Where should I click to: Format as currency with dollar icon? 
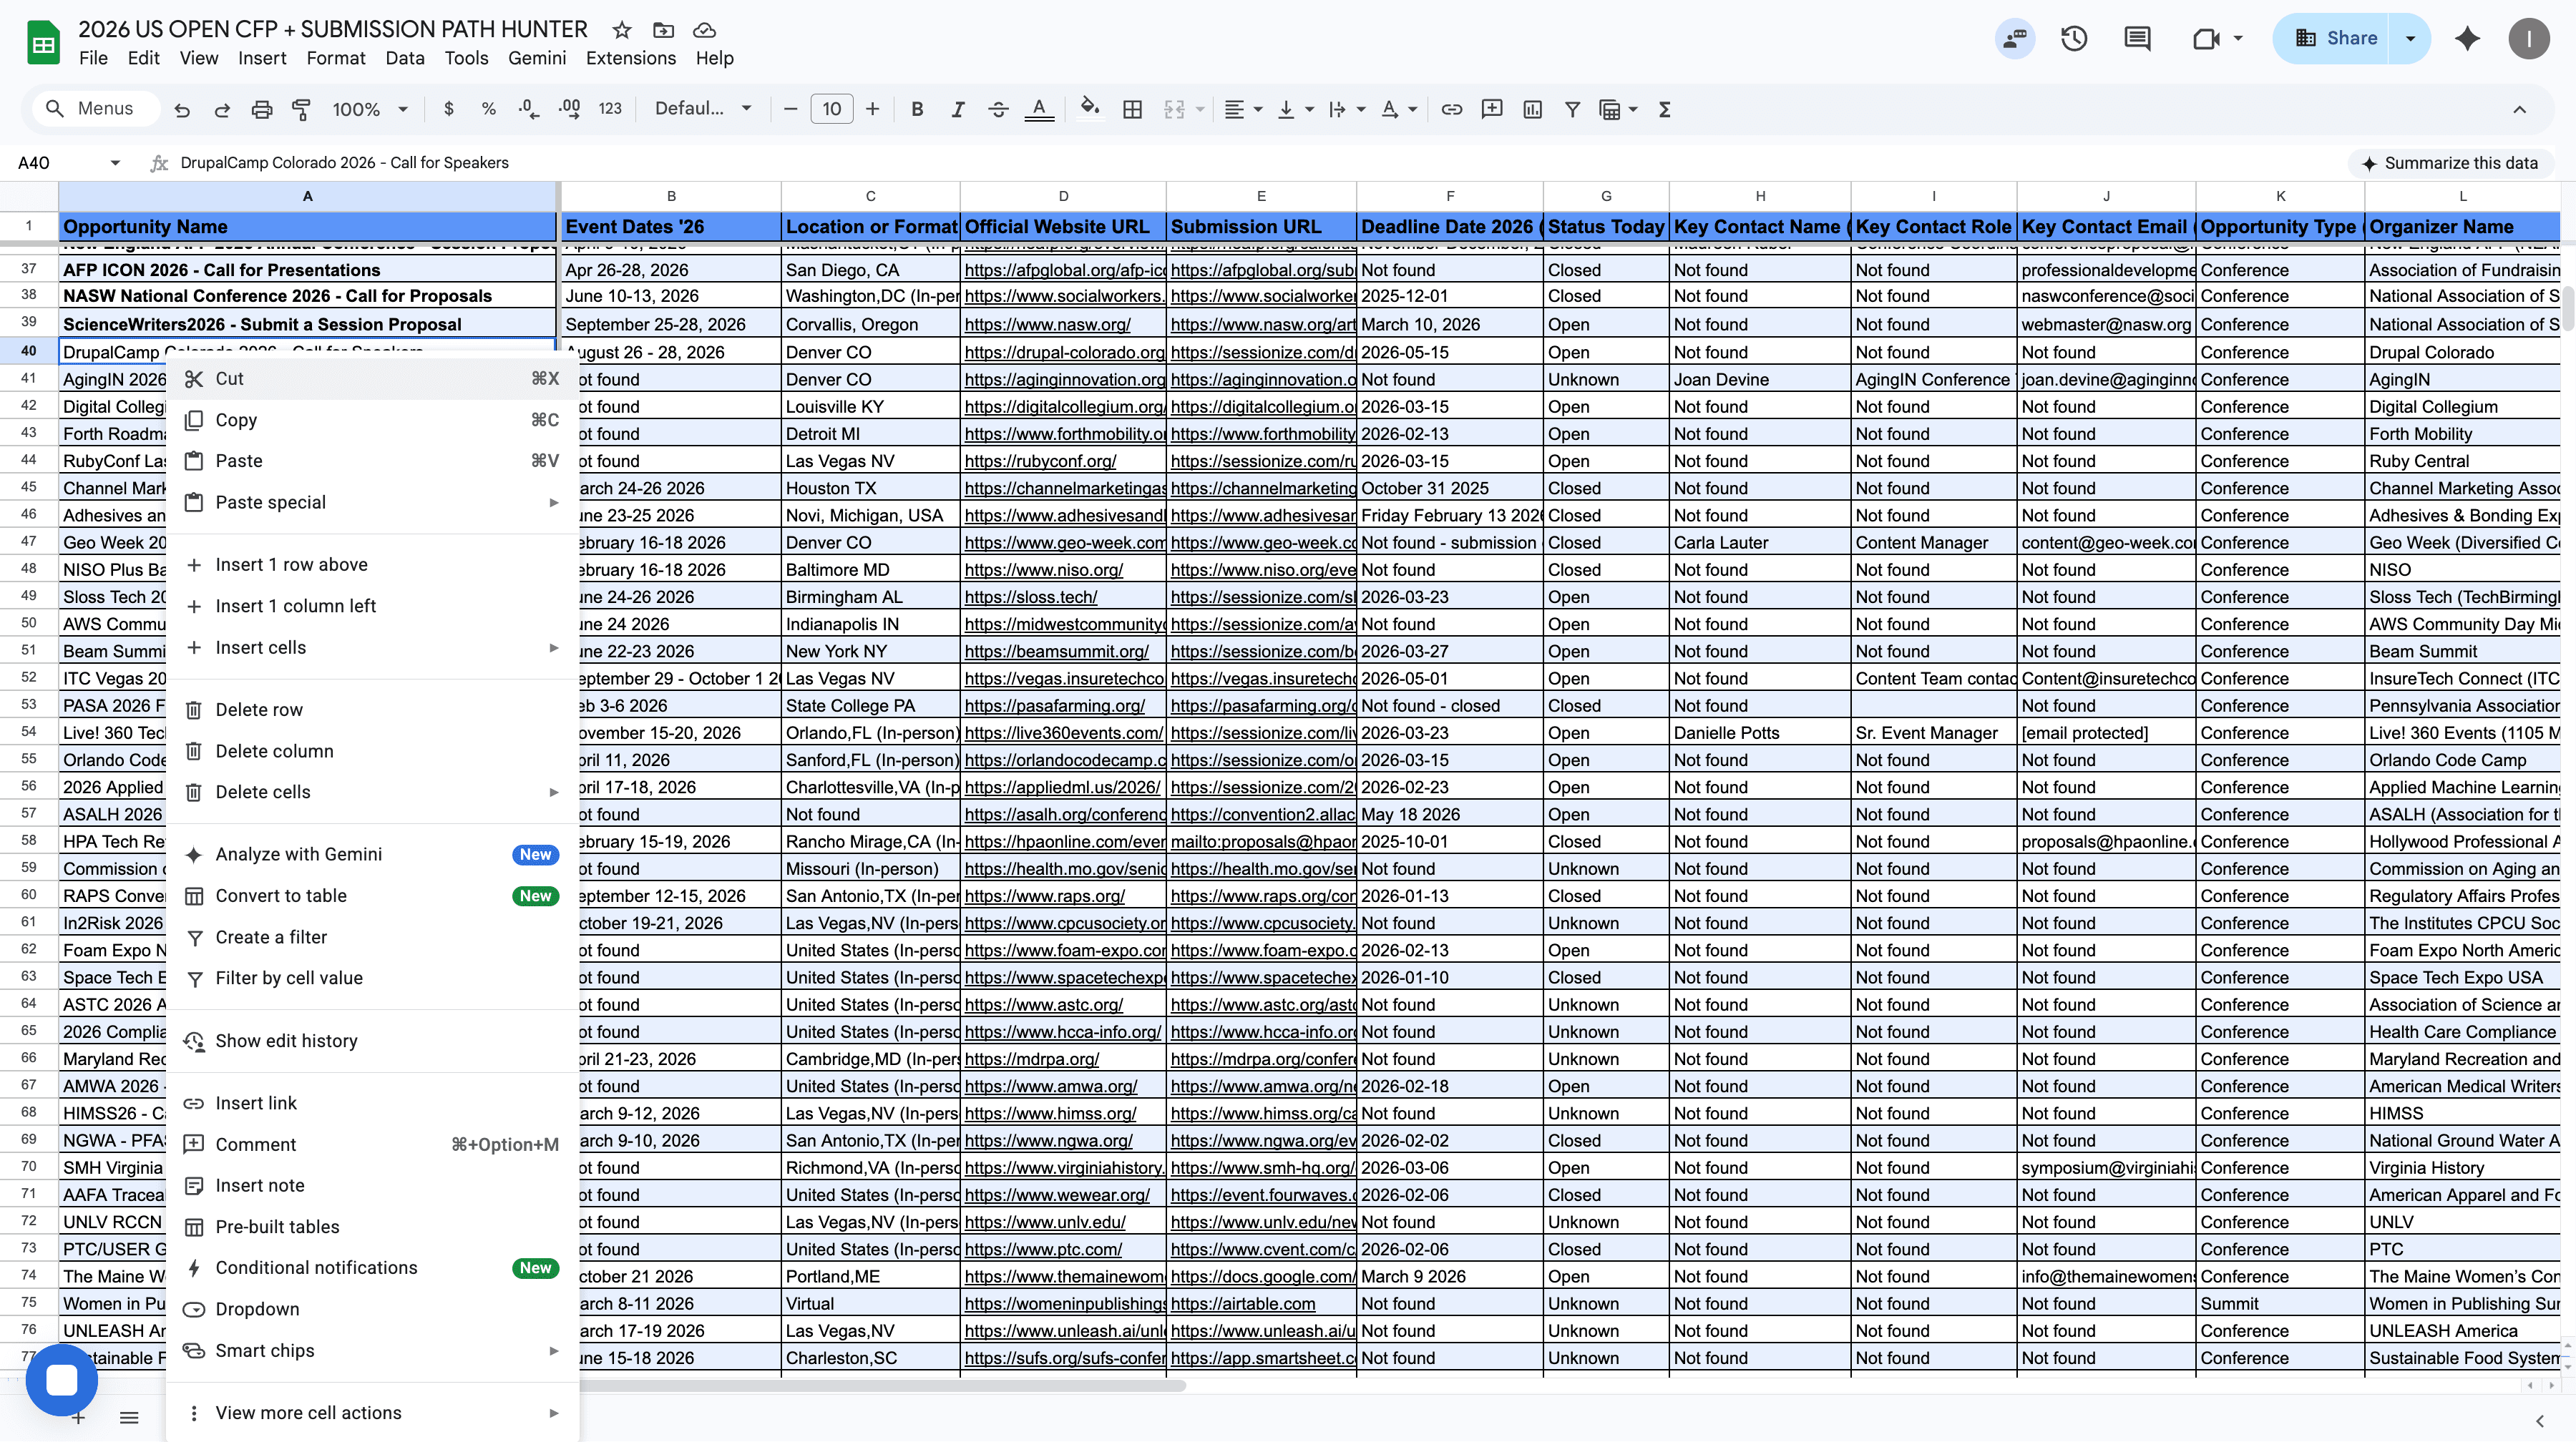point(449,109)
